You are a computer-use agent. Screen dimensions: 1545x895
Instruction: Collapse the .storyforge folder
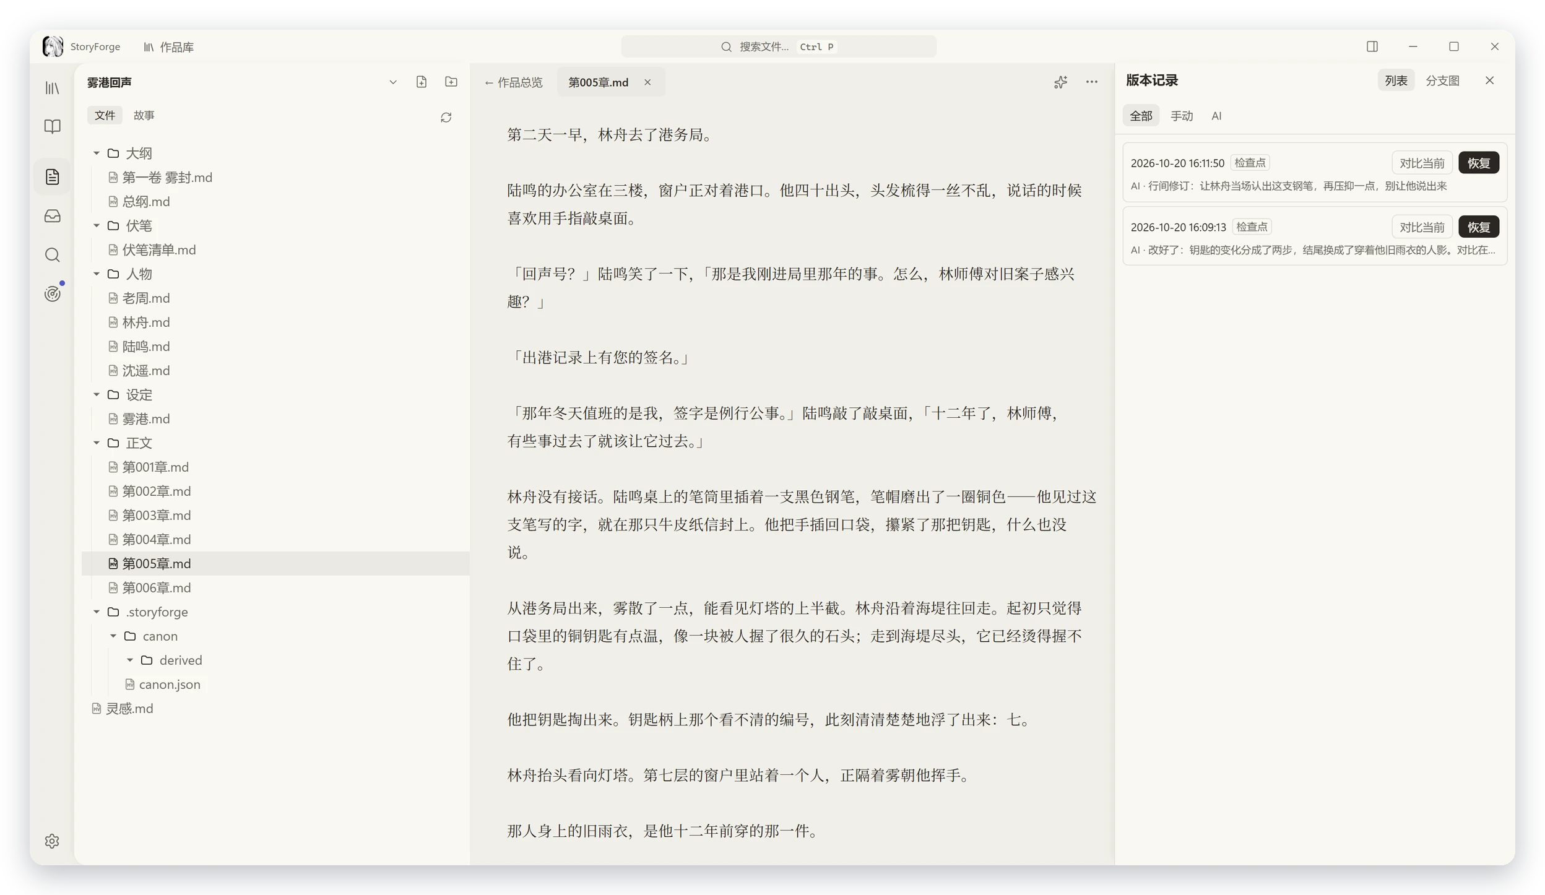[97, 612]
